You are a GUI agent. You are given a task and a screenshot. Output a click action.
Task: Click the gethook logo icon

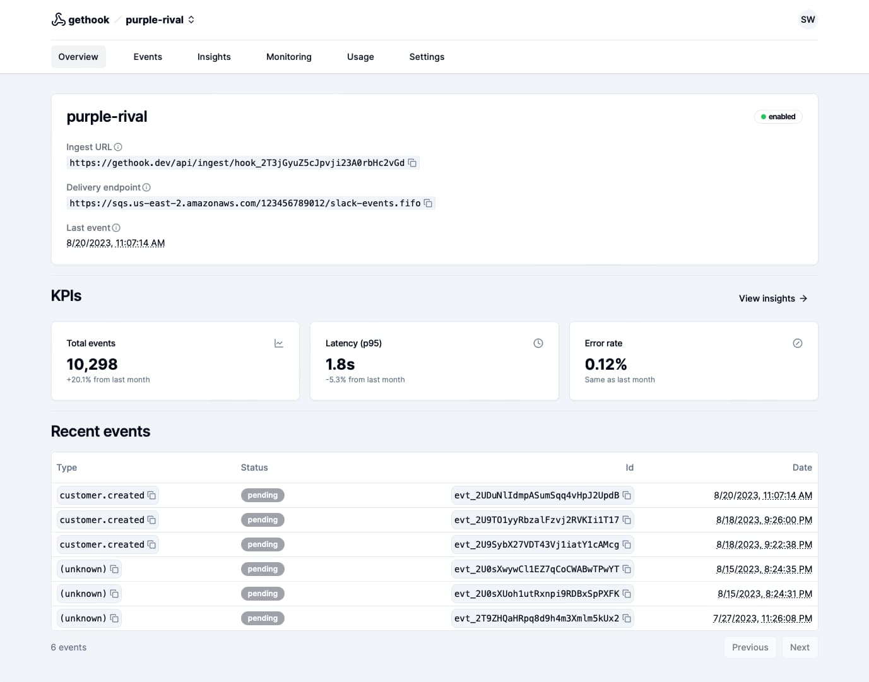click(57, 19)
